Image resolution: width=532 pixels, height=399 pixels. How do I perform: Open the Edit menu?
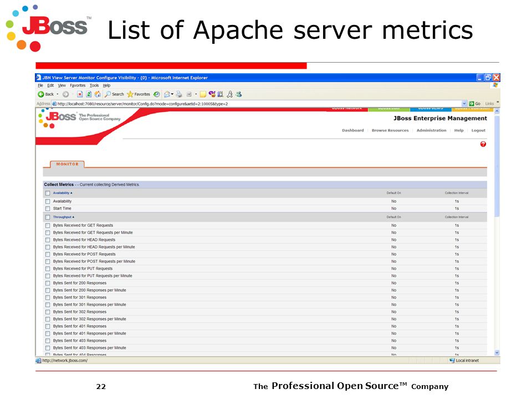(50, 85)
